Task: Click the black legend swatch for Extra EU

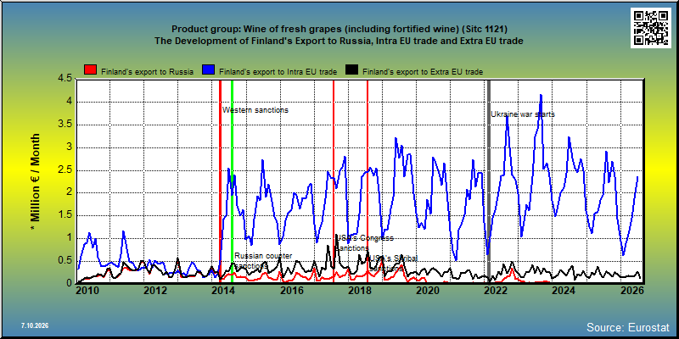Action: (x=351, y=71)
